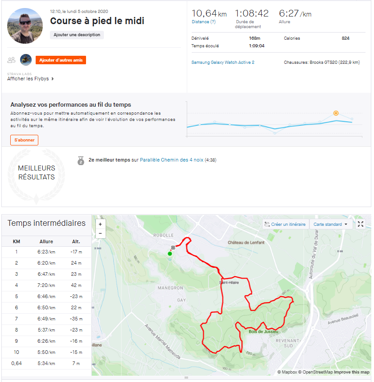
Task: Click the S'abonner button
Action: pos(25,140)
